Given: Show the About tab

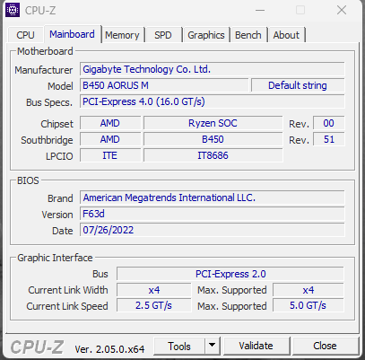Looking at the screenshot, I should point(286,35).
